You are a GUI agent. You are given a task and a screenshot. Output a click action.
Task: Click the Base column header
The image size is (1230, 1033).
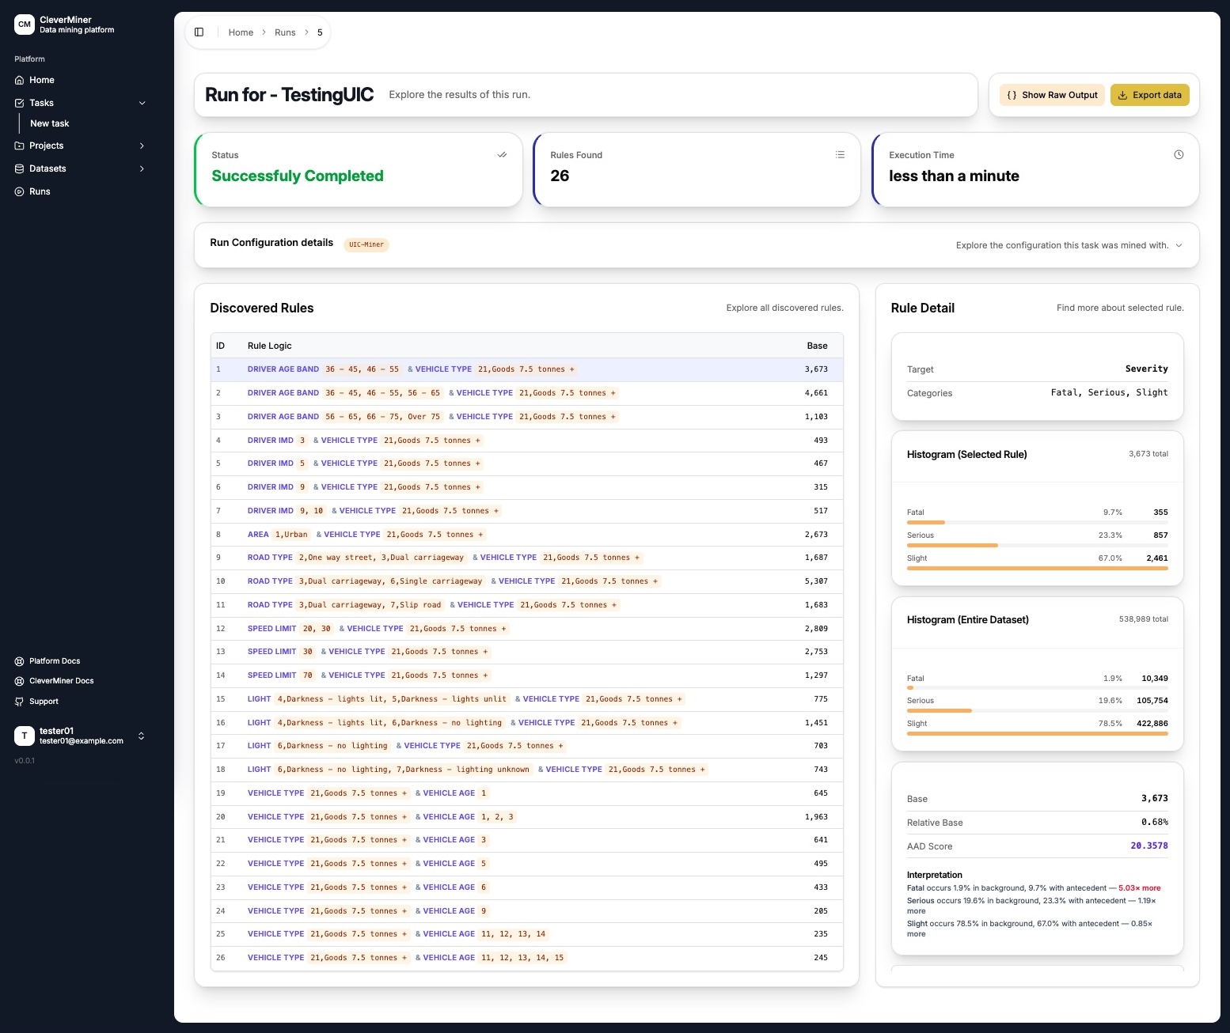[x=817, y=346]
